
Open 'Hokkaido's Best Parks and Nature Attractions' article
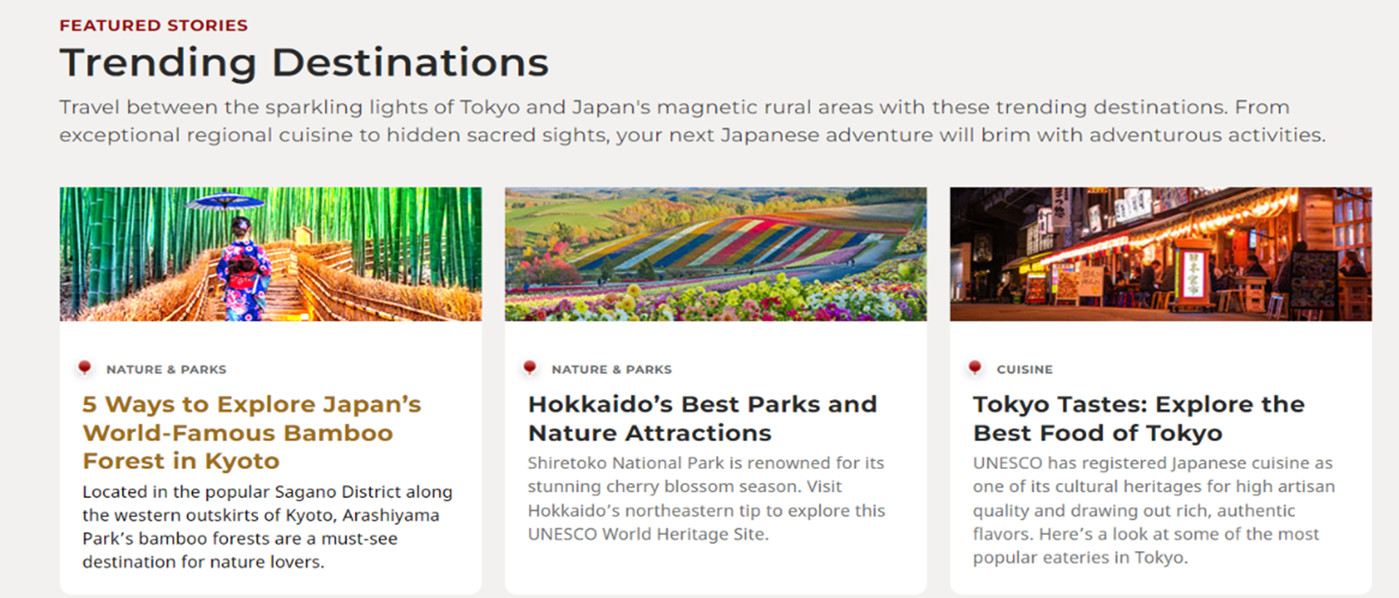tap(702, 418)
